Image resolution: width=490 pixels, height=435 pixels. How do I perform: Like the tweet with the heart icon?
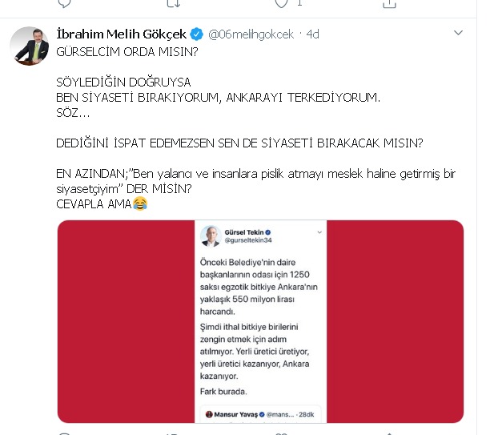(281, 3)
